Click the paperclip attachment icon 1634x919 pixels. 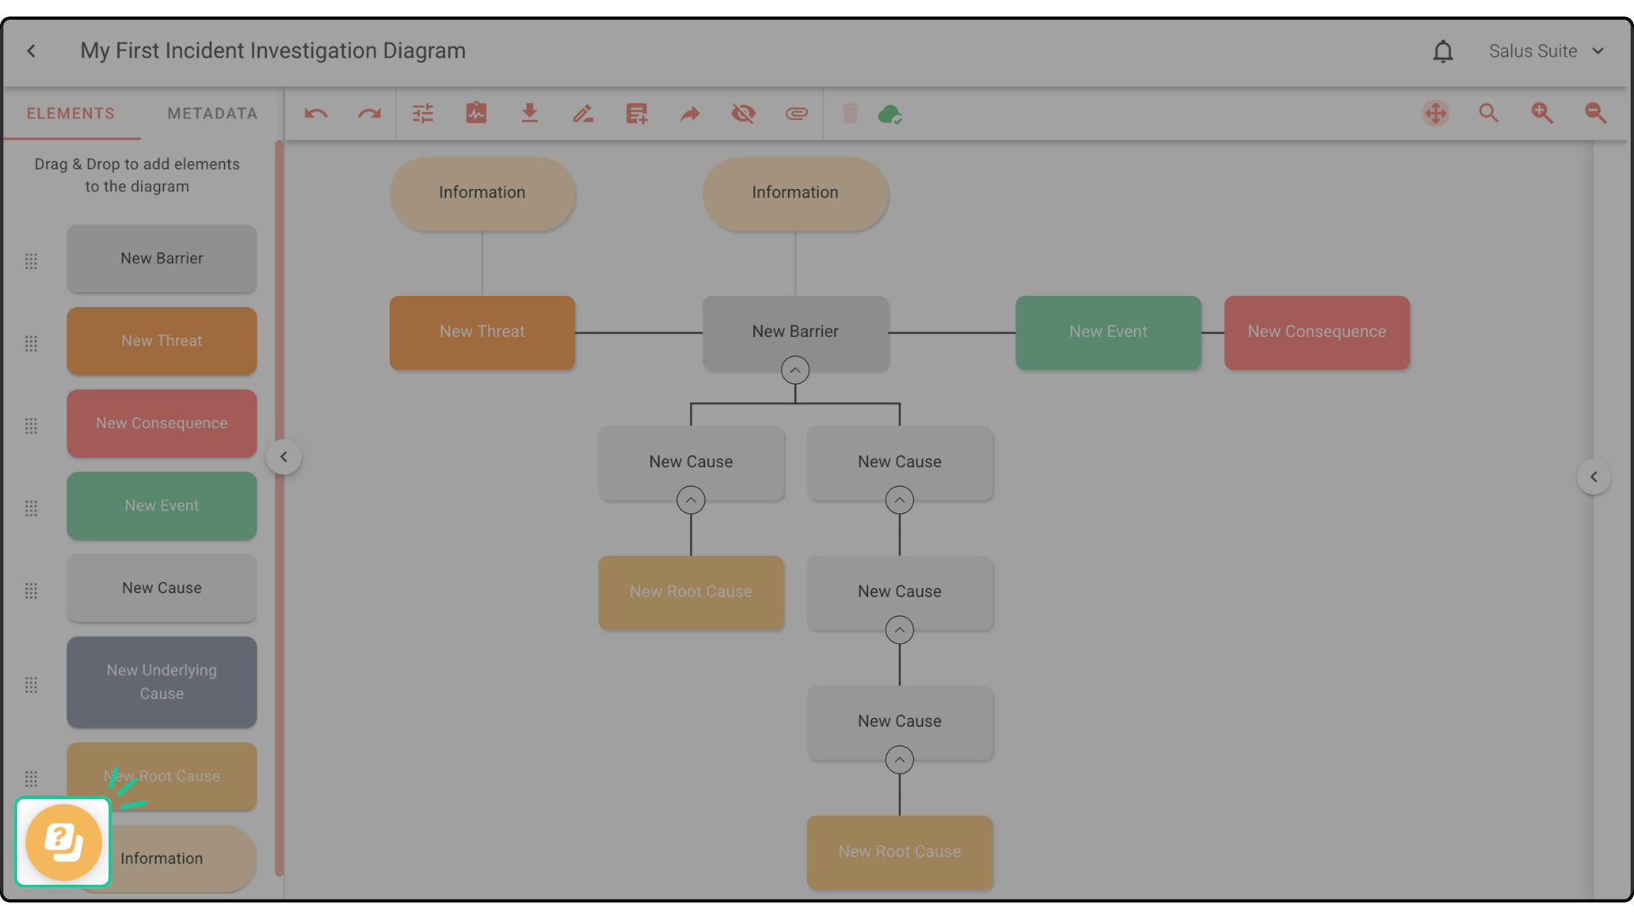point(797,113)
